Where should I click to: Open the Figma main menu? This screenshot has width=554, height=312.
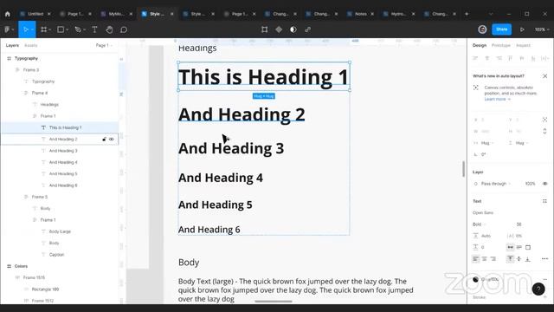click(x=9, y=29)
